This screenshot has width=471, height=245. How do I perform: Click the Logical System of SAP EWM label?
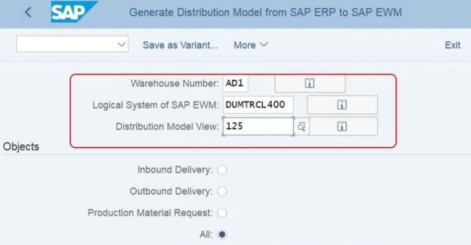(156, 105)
